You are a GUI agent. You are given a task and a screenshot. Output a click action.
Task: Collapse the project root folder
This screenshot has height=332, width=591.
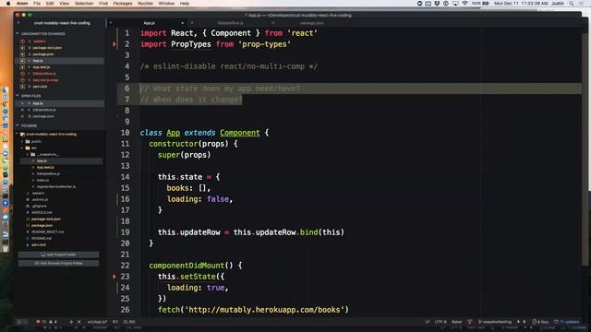pyautogui.click(x=17, y=134)
